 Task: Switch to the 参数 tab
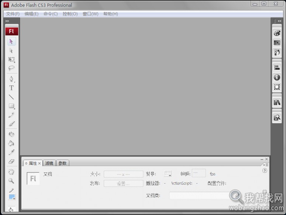(x=63, y=163)
